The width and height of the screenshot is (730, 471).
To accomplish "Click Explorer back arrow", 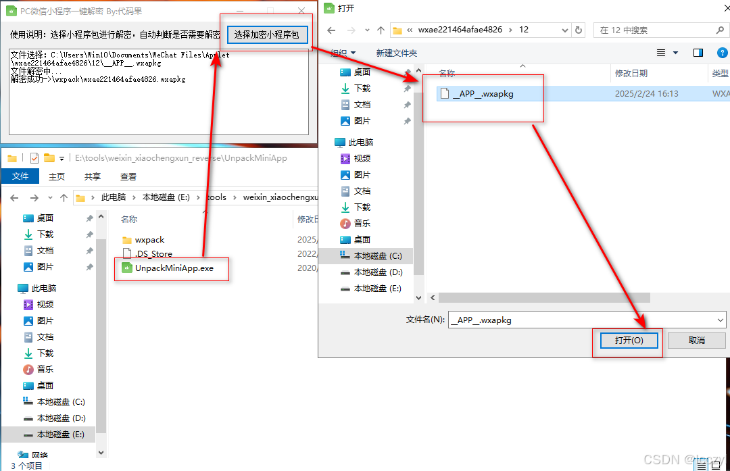I will (x=14, y=198).
